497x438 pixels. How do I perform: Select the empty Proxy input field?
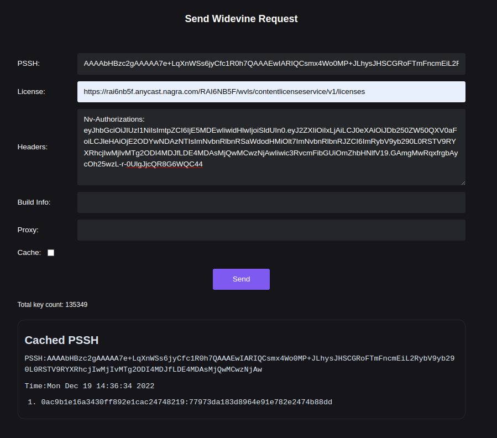click(271, 230)
